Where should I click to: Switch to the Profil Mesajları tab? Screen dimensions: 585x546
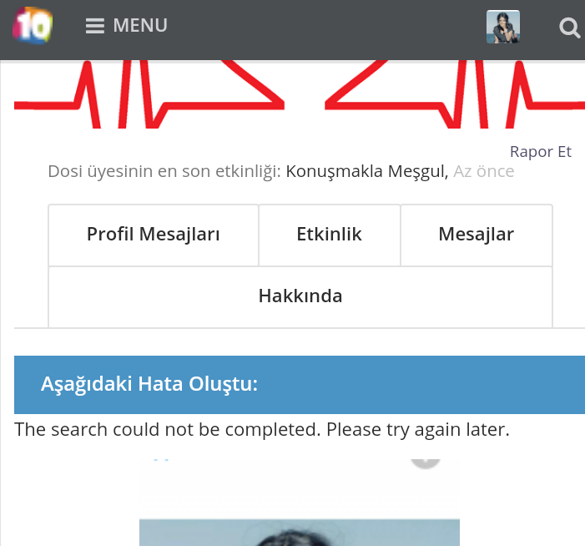click(154, 235)
